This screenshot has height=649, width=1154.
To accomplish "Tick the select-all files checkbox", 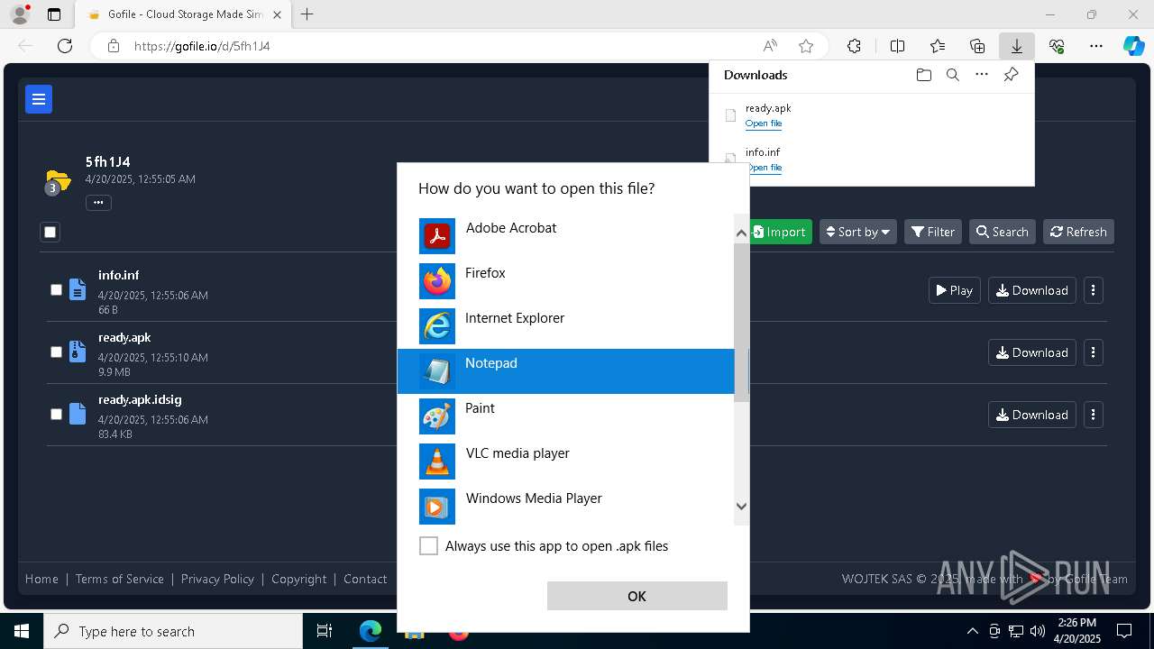I will pyautogui.click(x=50, y=233).
